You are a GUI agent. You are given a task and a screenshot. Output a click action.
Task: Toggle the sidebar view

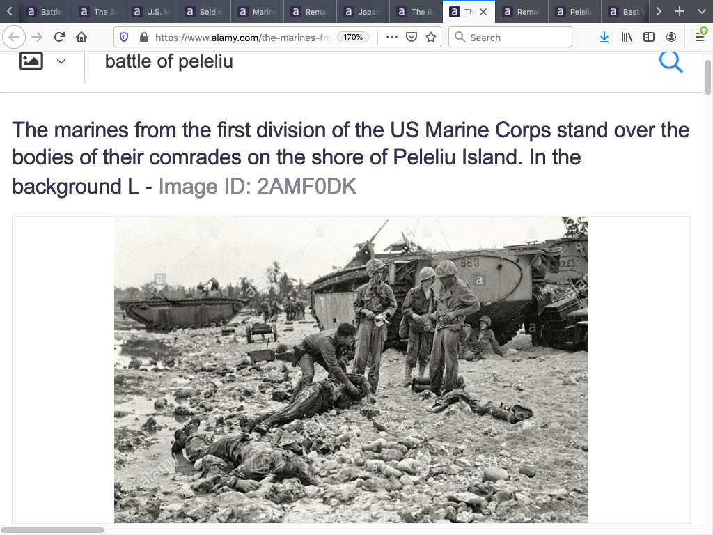pyautogui.click(x=649, y=38)
